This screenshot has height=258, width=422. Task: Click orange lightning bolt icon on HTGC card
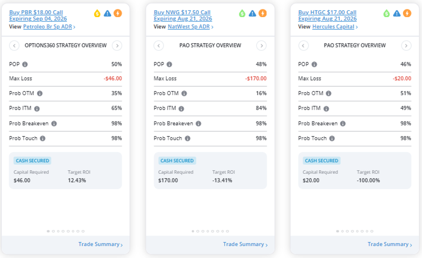[x=407, y=13]
